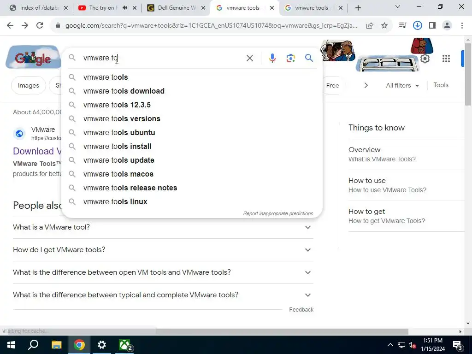
Task: Start voice search with the microphone
Action: pos(272,58)
